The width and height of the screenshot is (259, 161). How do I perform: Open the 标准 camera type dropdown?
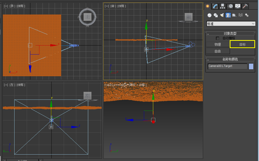click(231, 24)
